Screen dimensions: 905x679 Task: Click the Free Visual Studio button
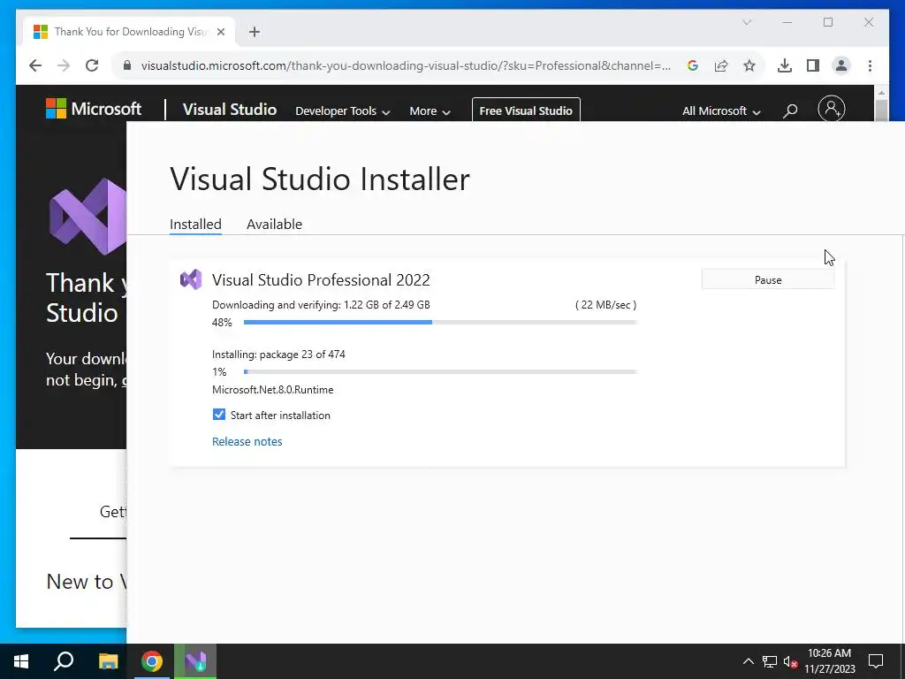point(526,110)
